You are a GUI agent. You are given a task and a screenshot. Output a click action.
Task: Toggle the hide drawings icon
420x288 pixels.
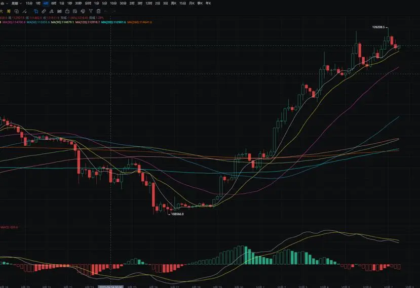83,11
